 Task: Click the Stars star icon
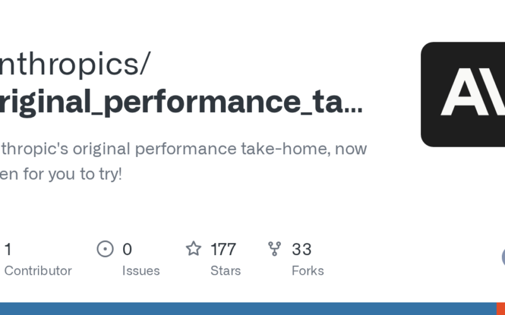(x=193, y=249)
